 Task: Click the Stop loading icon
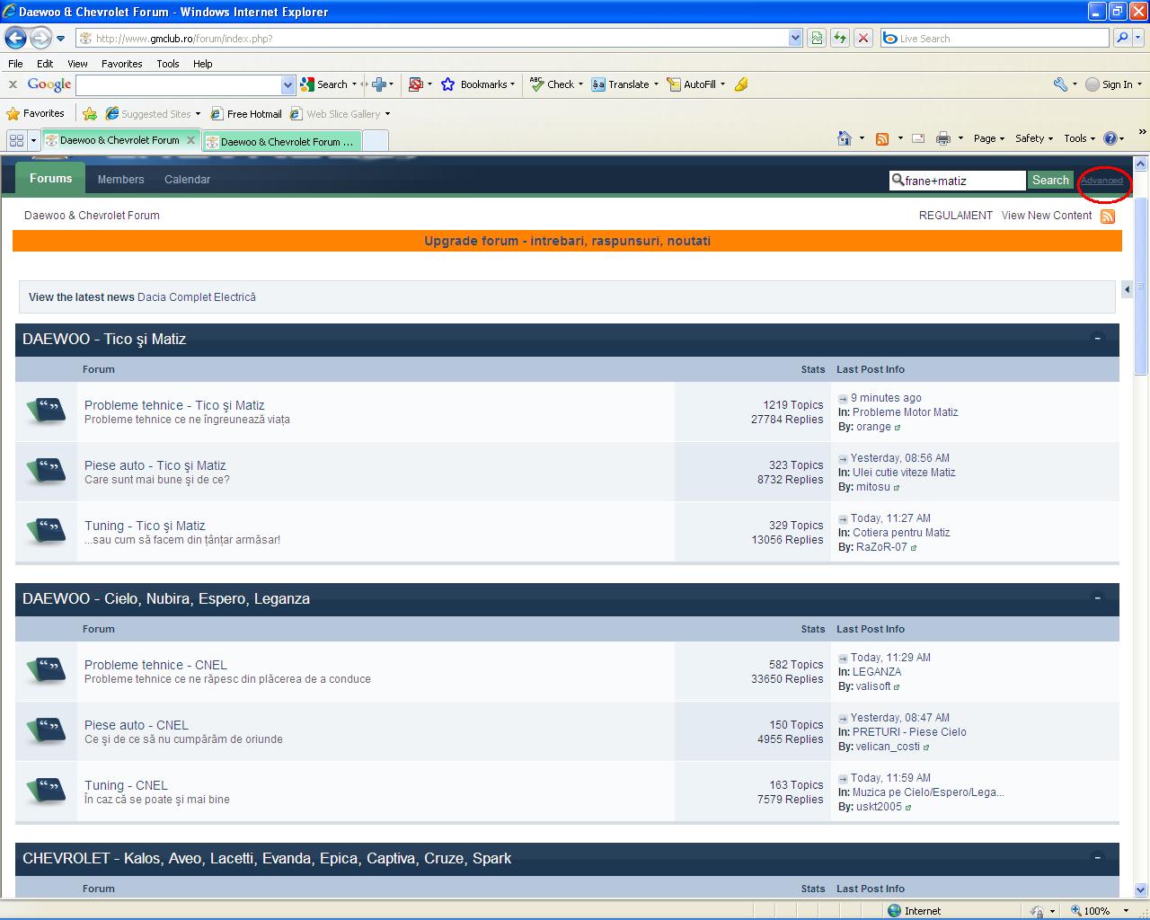click(x=863, y=38)
